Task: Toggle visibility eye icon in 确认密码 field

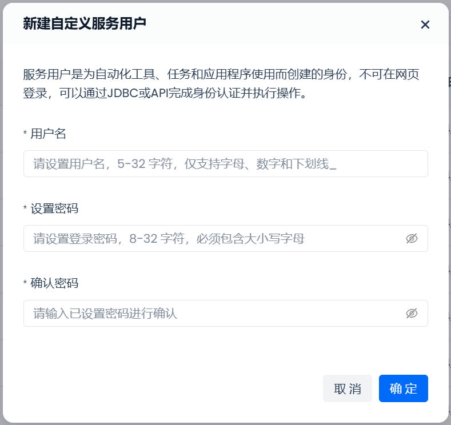Action: point(412,314)
